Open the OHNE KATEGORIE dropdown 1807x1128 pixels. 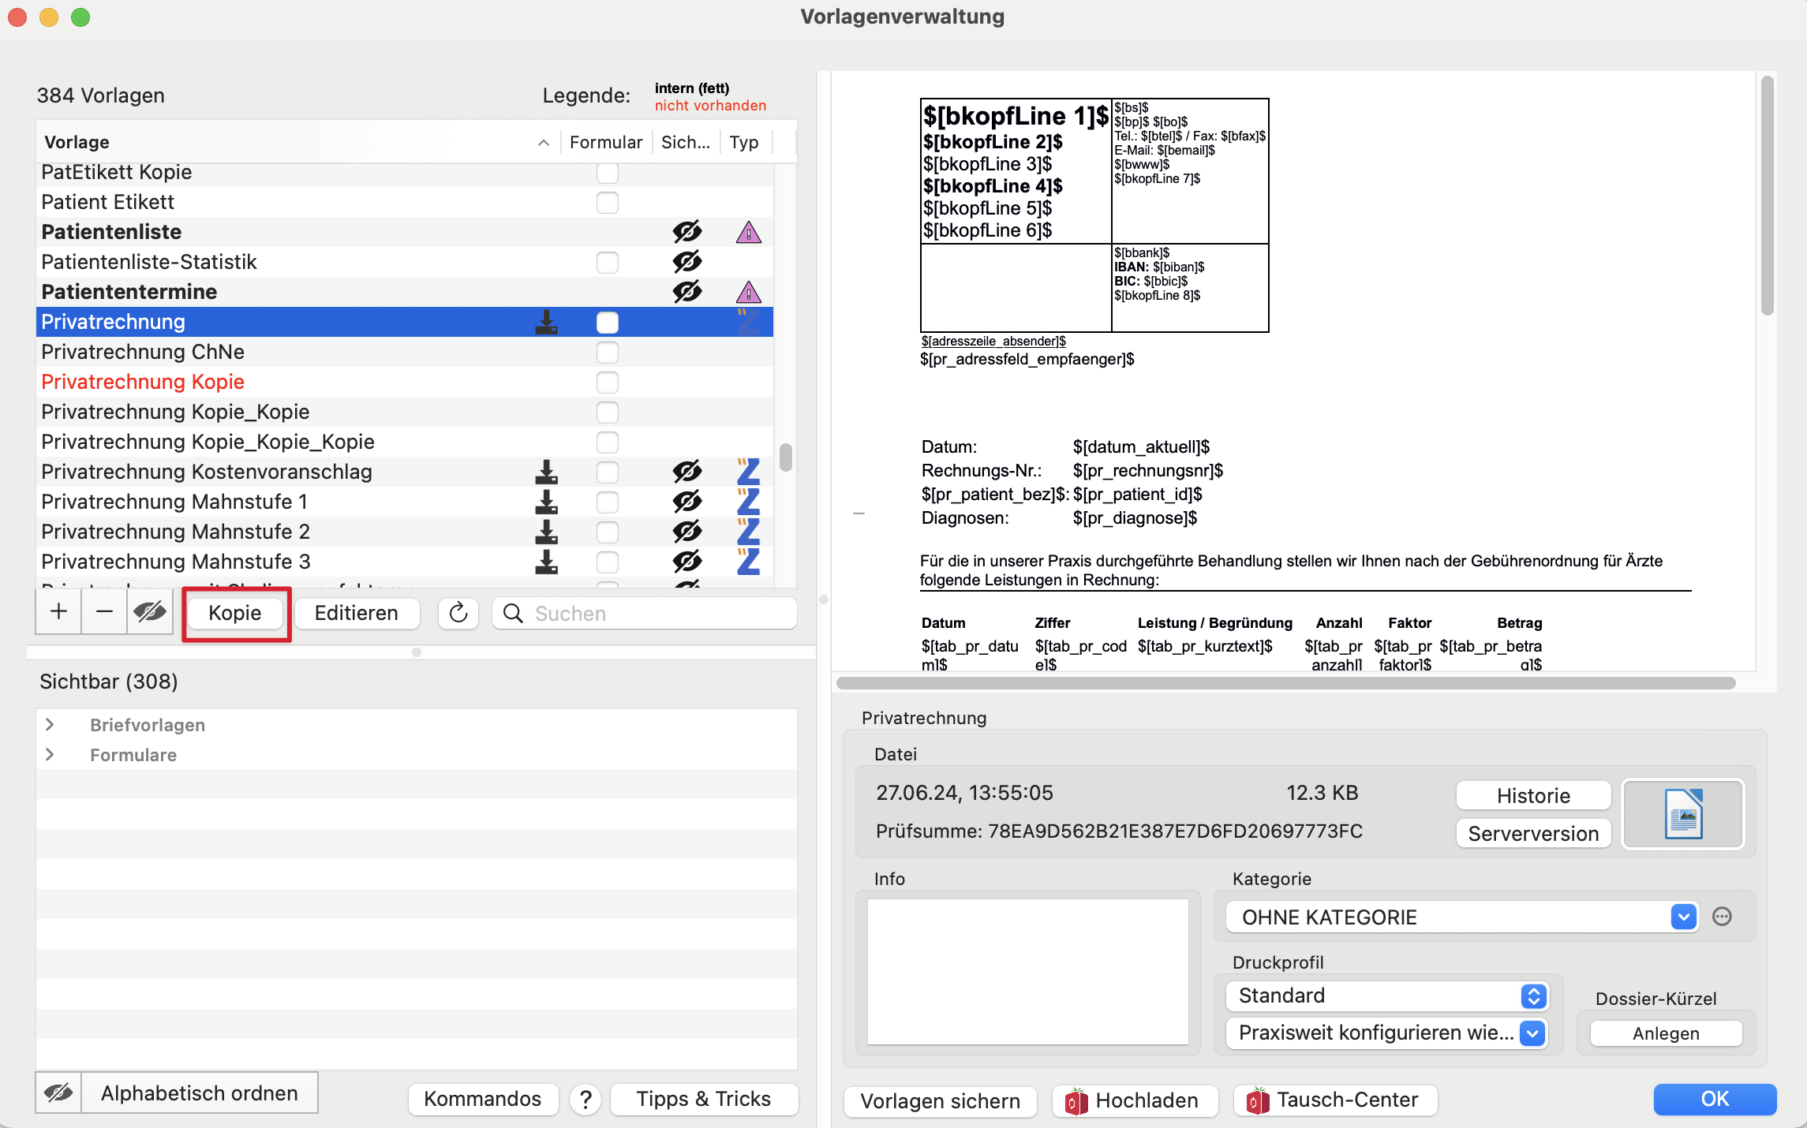[x=1462, y=917]
